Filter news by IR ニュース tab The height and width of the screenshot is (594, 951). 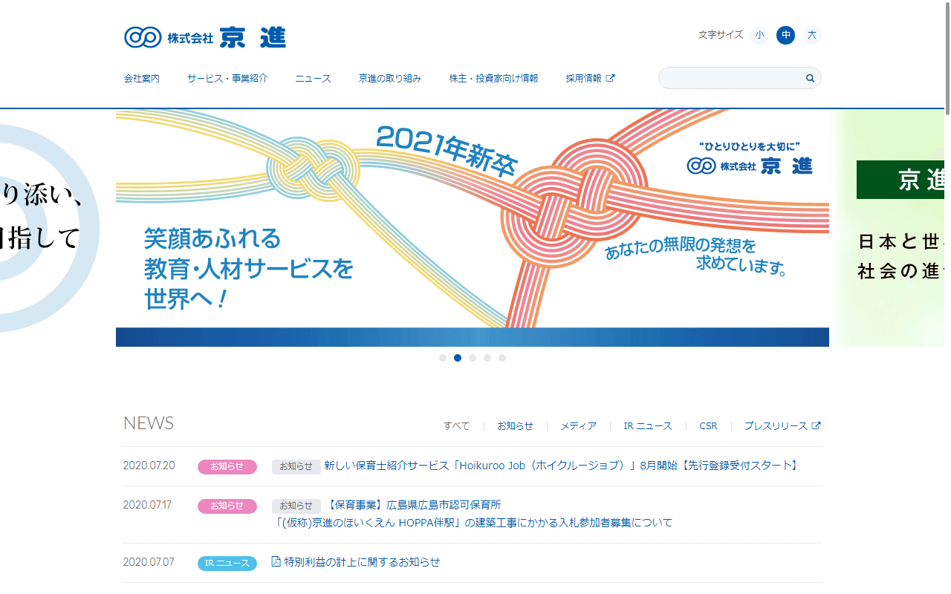648,425
